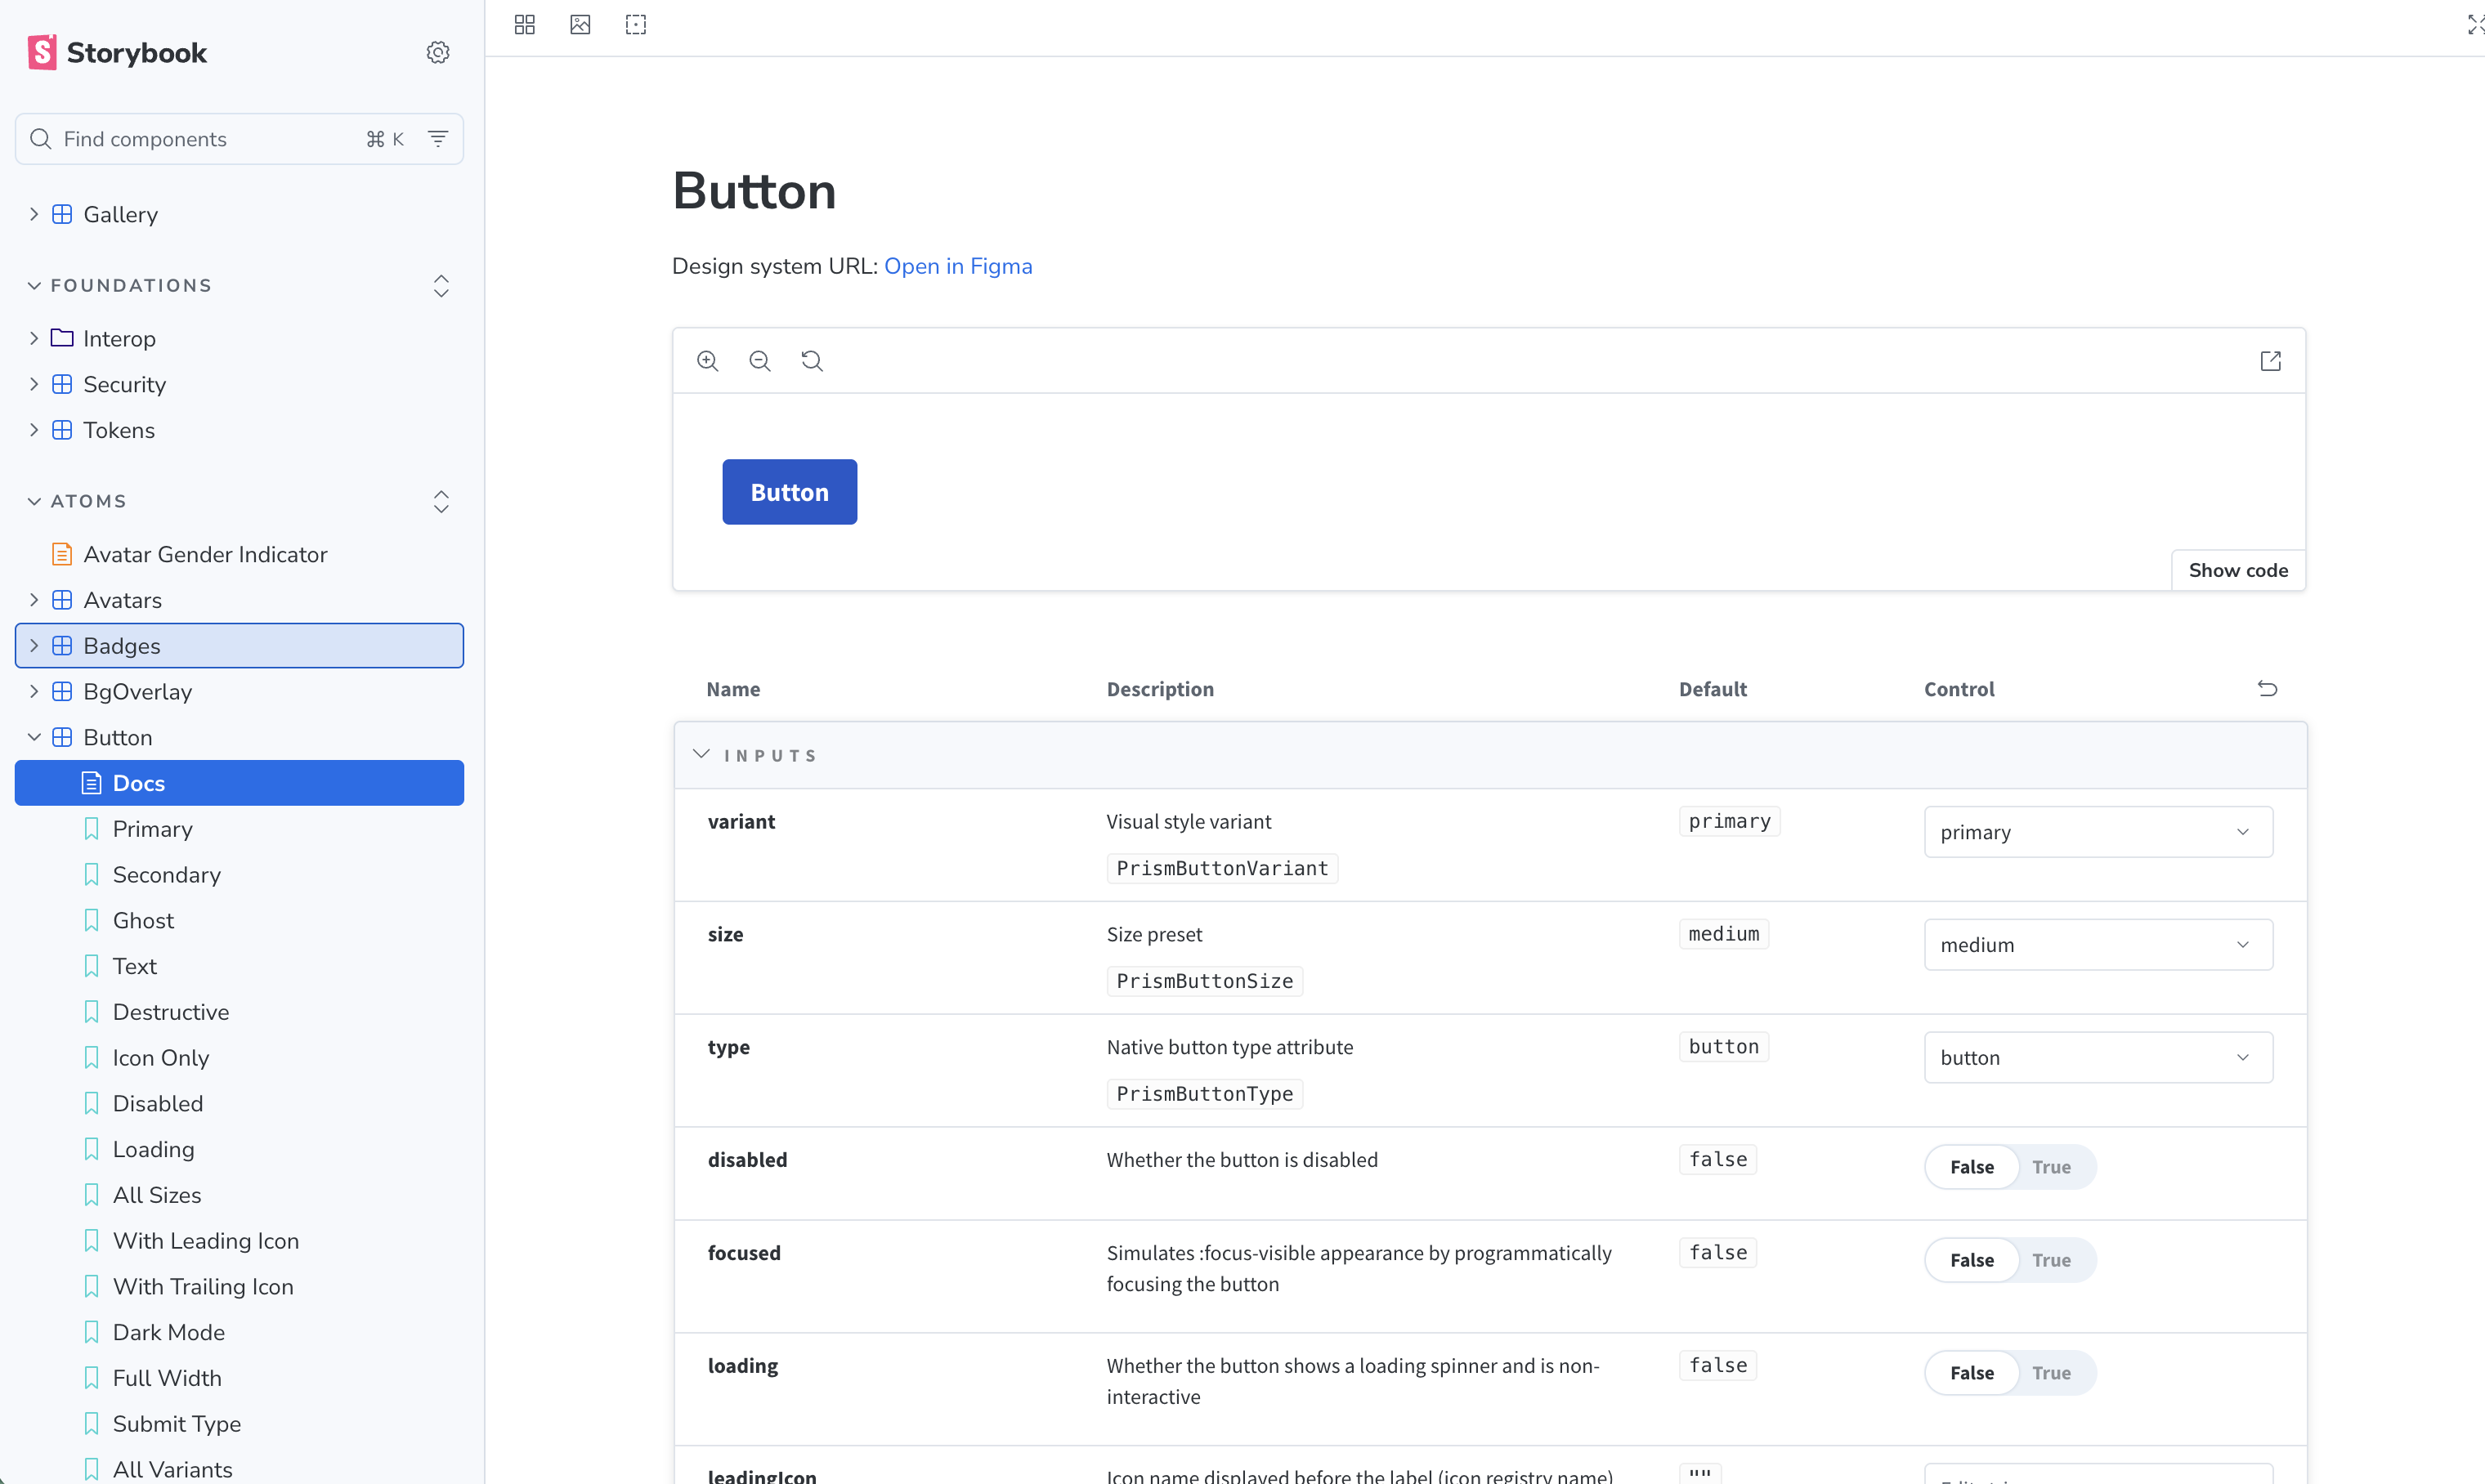Select the Button Docs page

pos(239,783)
